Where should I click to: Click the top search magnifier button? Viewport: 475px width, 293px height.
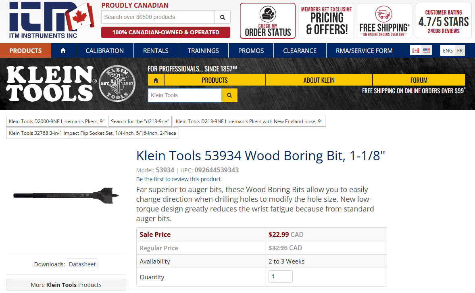coord(223,17)
